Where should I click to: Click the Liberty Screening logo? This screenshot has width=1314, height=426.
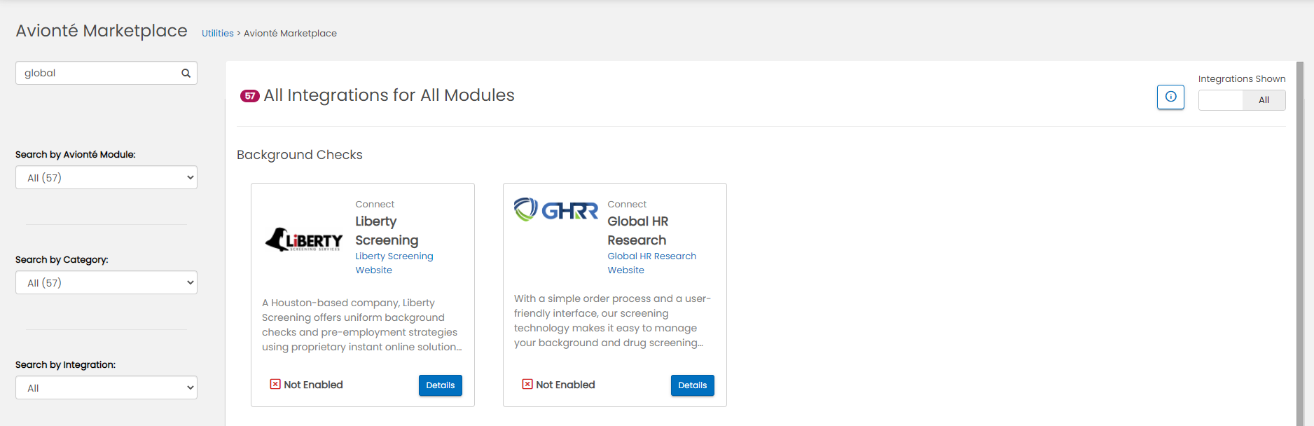[304, 240]
